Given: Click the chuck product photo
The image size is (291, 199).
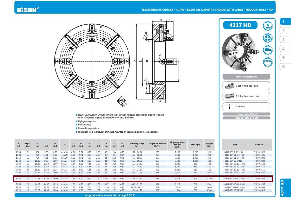Looking at the screenshot, I should coord(240,52).
